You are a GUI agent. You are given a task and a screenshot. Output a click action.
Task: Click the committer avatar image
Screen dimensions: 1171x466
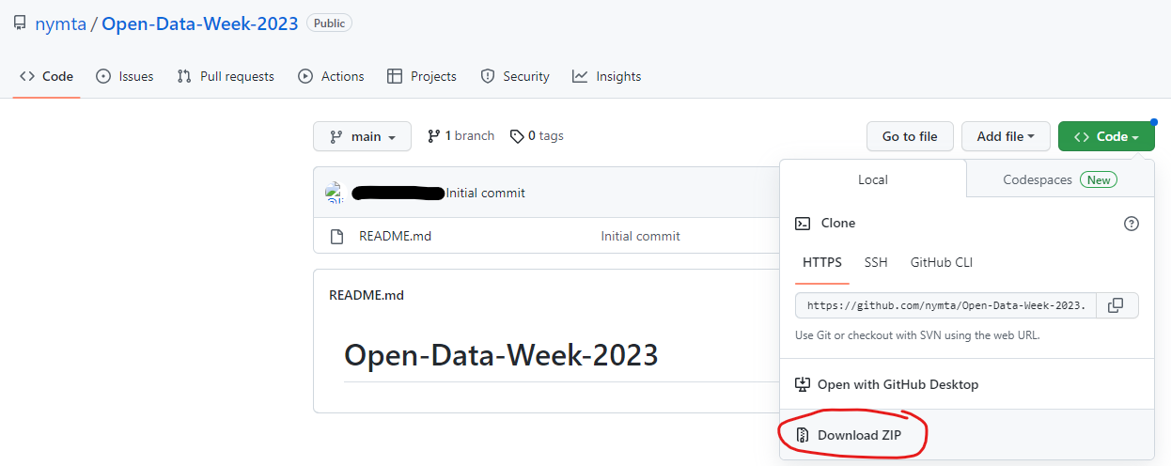335,193
